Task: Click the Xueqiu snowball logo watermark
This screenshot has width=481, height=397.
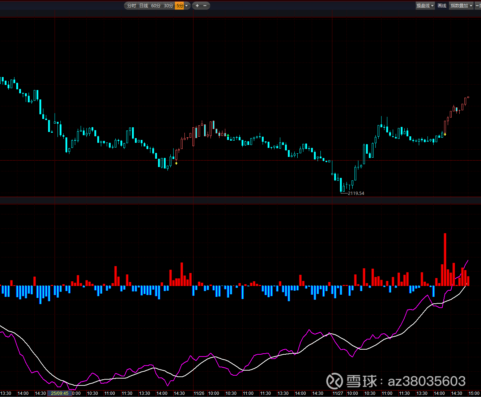Action: click(335, 381)
